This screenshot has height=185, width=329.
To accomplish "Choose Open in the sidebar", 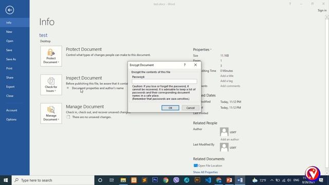I will click(x=15, y=41).
